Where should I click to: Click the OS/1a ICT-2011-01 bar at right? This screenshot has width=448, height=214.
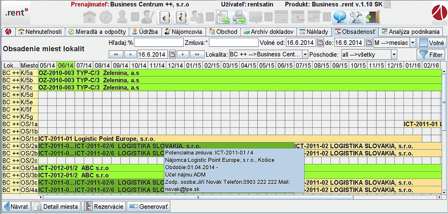(422, 124)
